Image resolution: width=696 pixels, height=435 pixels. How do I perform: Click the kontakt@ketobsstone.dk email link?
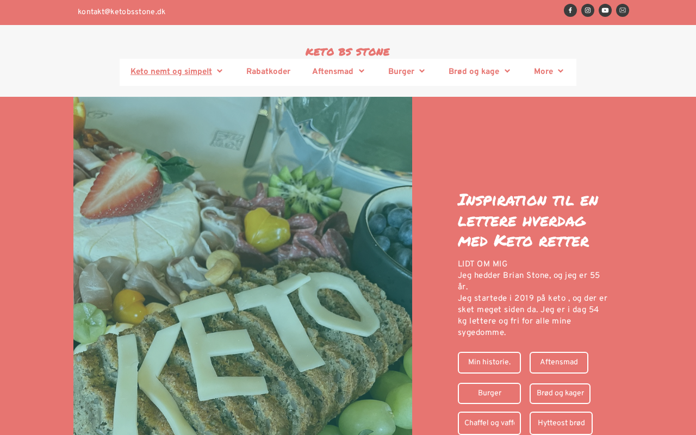click(x=121, y=12)
